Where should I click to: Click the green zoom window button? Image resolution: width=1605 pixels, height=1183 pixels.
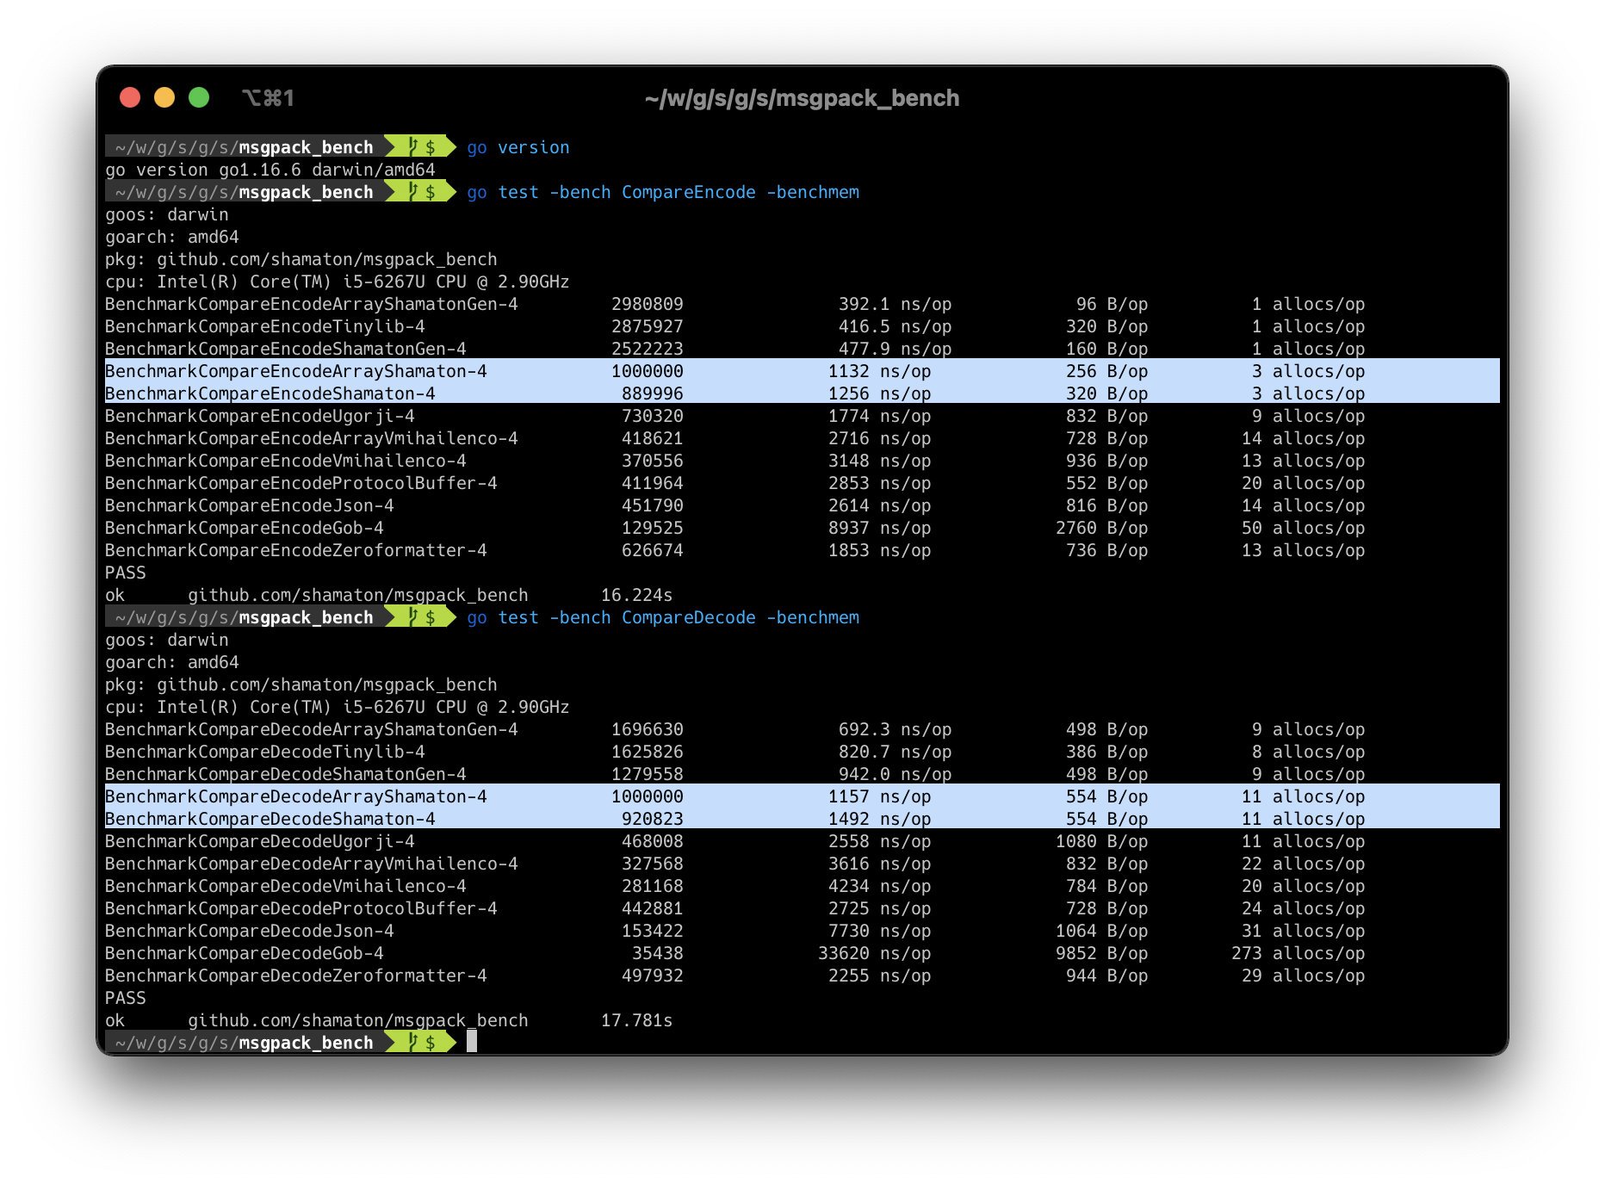(199, 97)
